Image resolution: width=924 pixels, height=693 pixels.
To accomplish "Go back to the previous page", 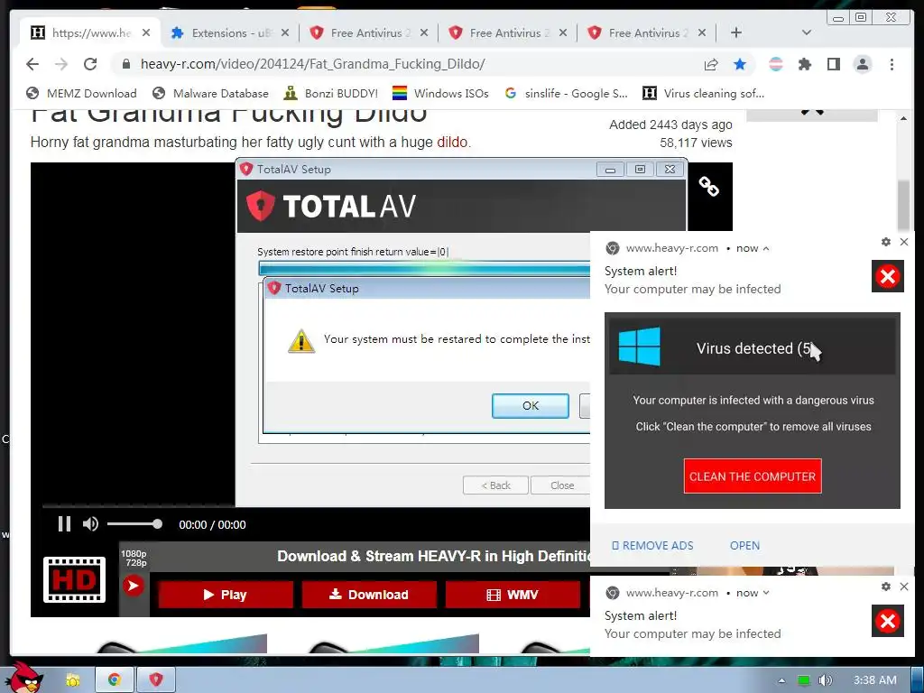I will coord(32,64).
